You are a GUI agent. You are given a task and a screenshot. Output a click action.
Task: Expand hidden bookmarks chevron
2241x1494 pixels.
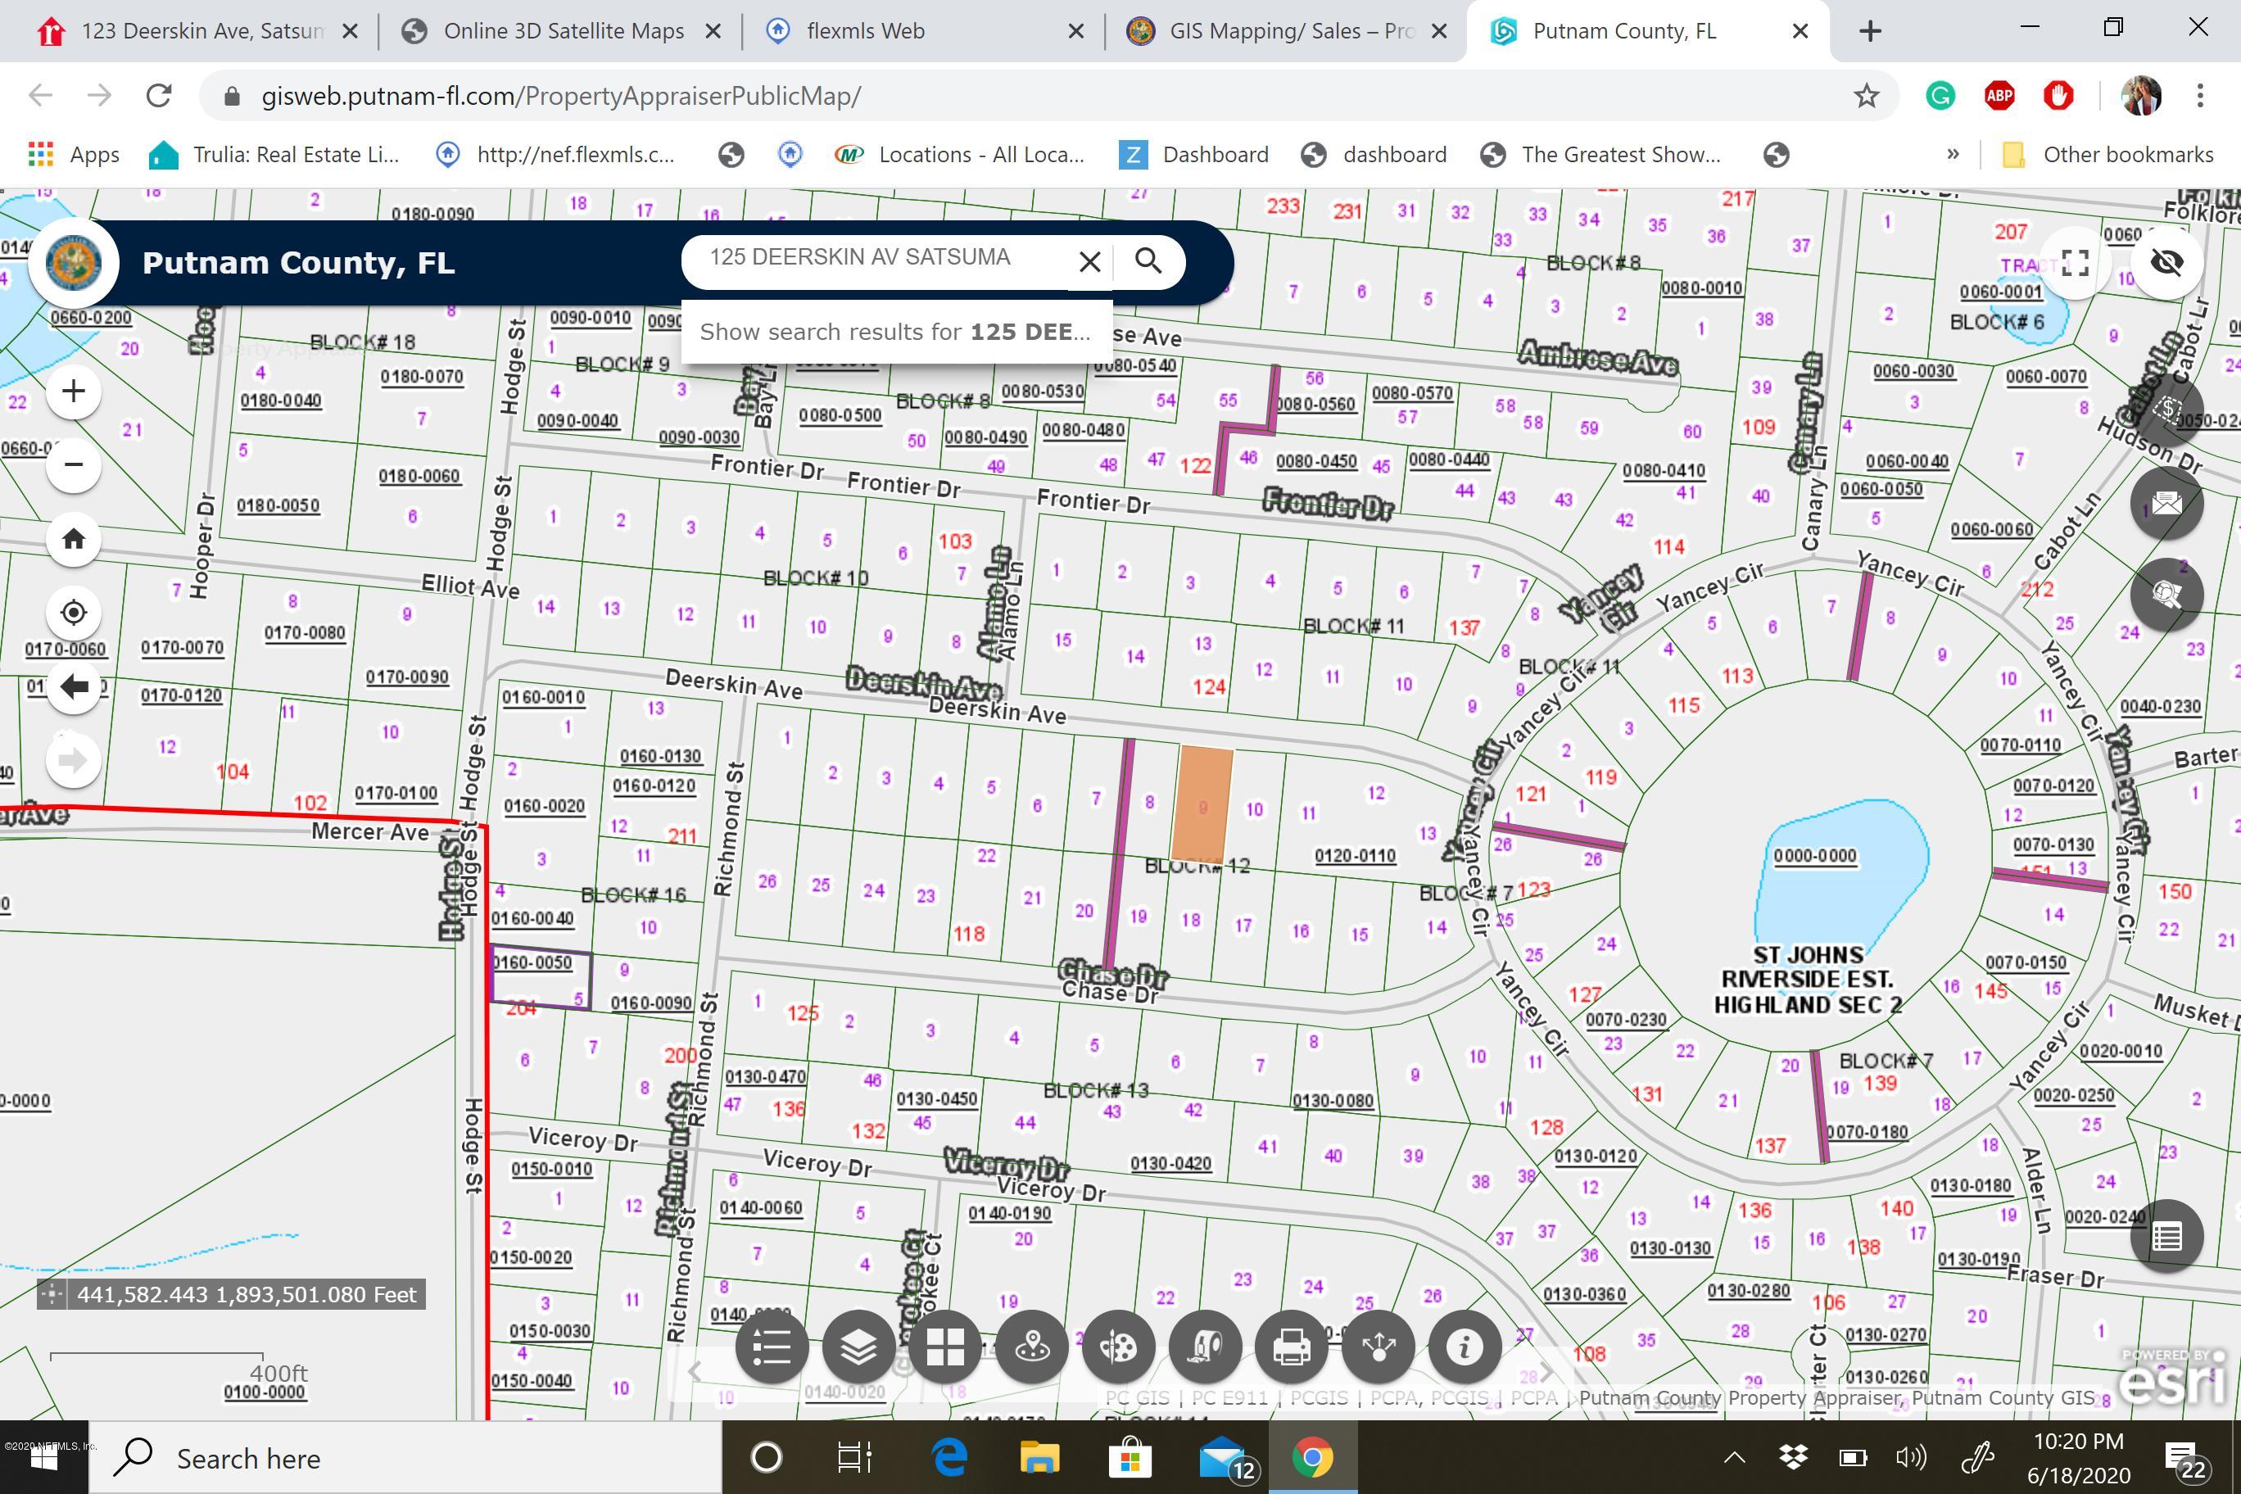click(1953, 154)
